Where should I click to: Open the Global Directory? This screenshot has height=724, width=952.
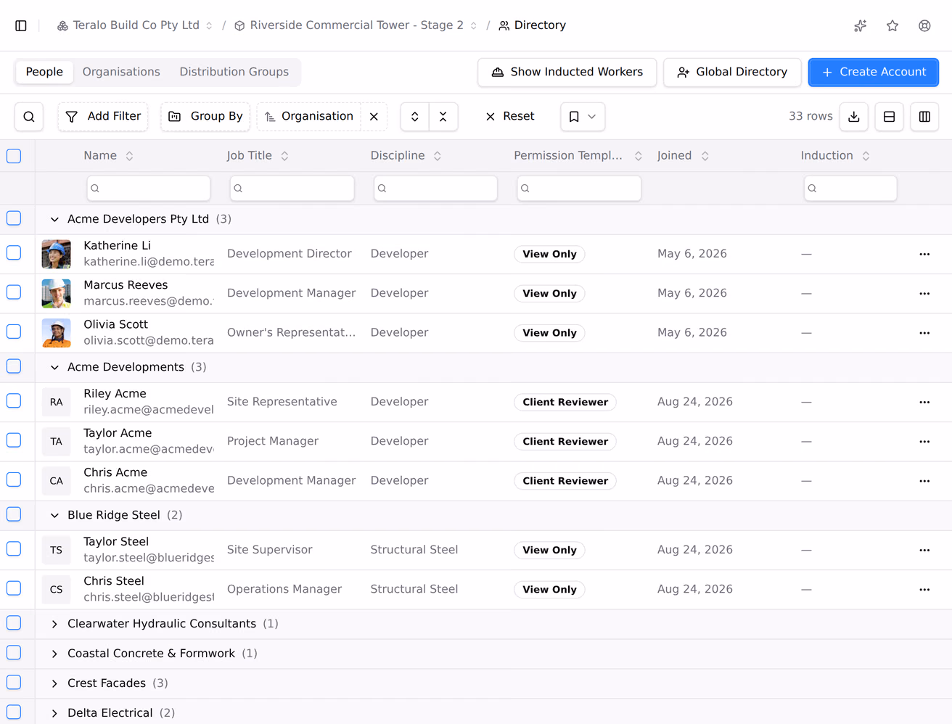tap(732, 73)
